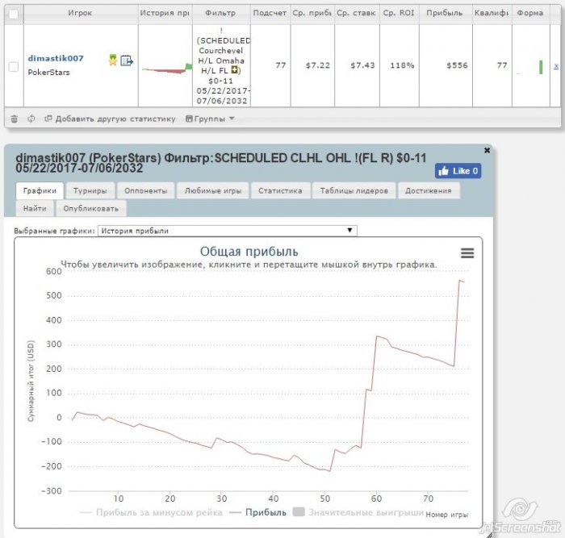
Task: Sort by the Игрок column header
Action: tap(80, 13)
